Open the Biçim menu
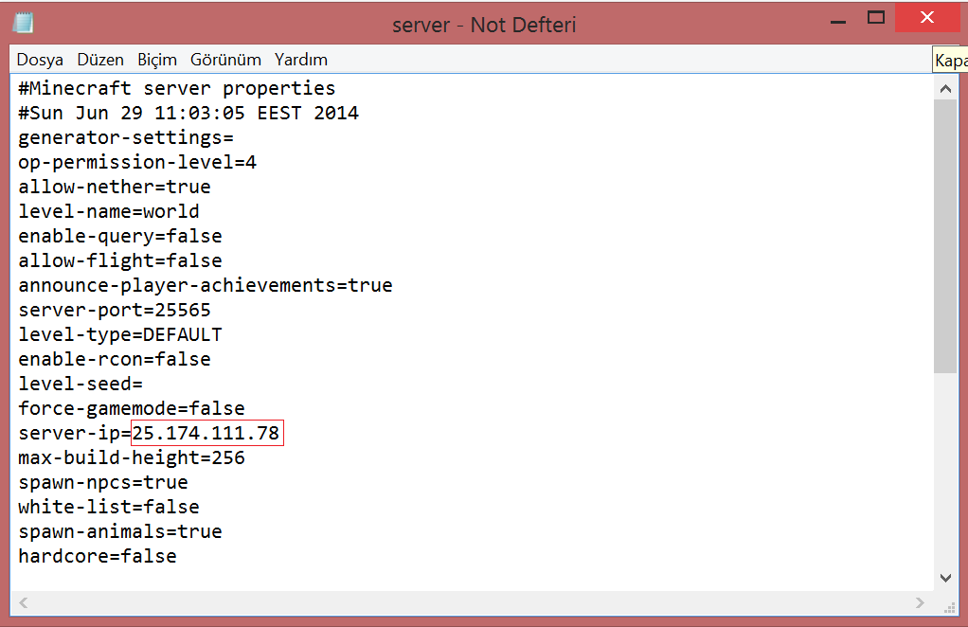 pos(157,60)
